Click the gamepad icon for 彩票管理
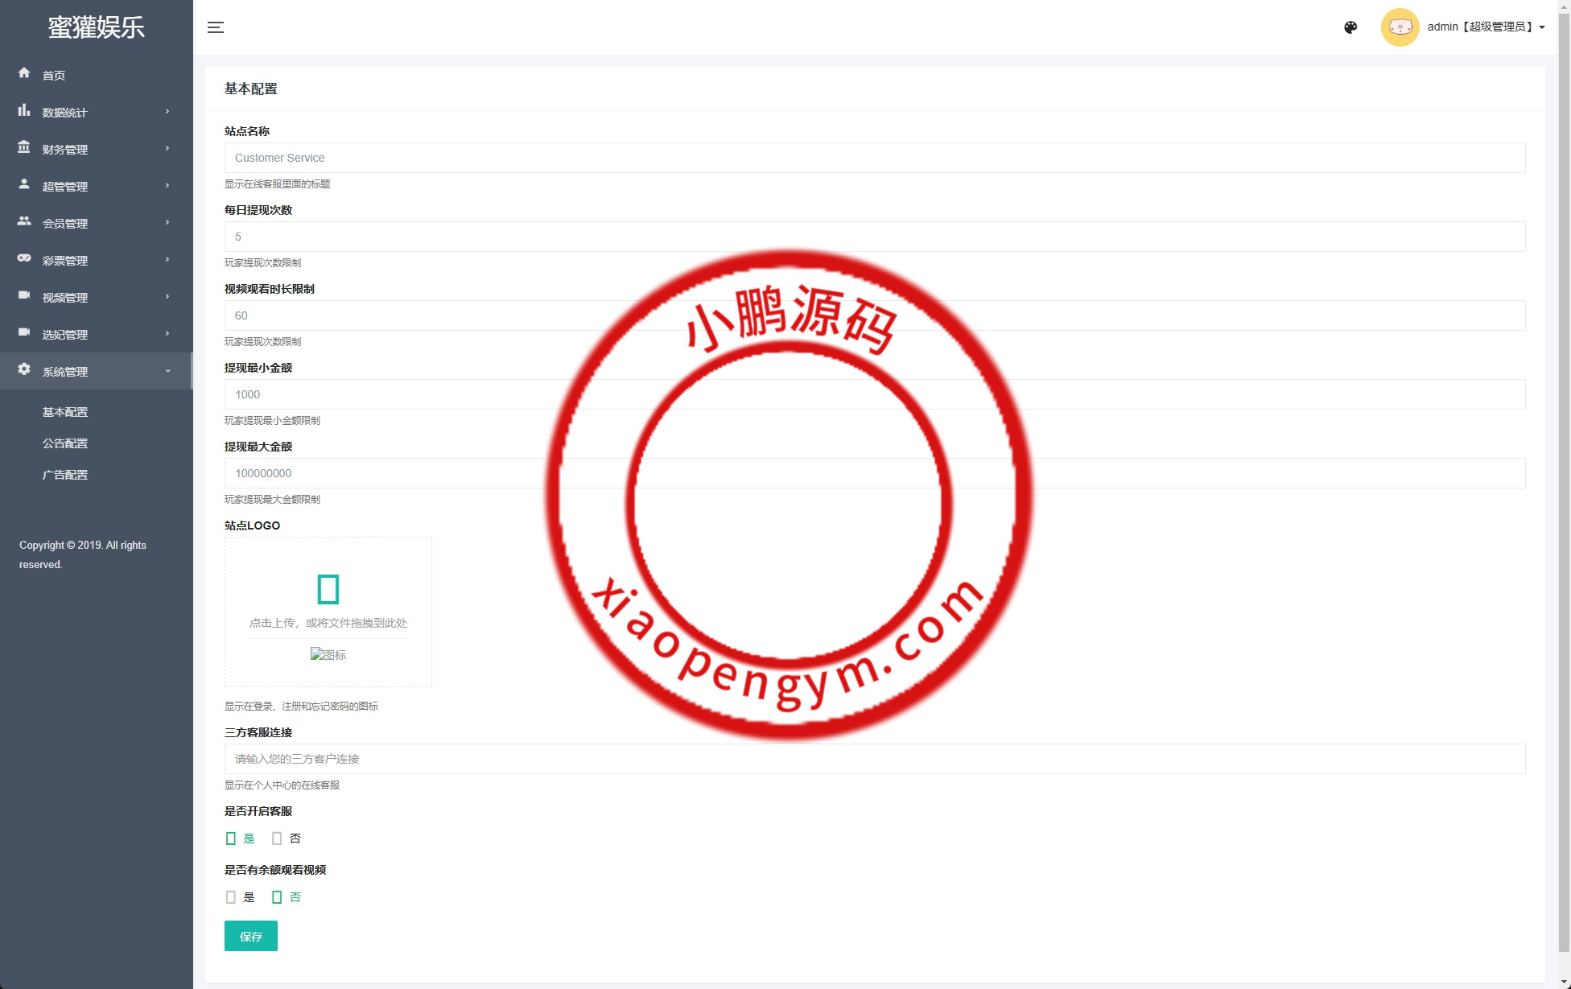 24,258
